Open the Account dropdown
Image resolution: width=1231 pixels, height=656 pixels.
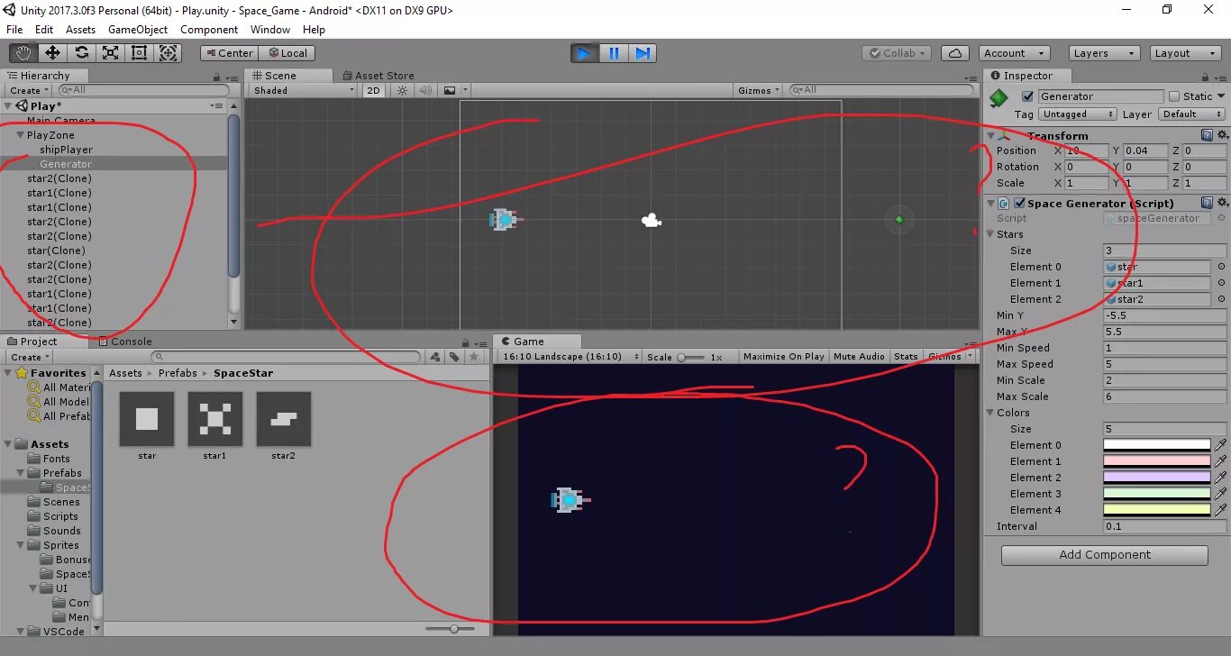(x=1014, y=53)
